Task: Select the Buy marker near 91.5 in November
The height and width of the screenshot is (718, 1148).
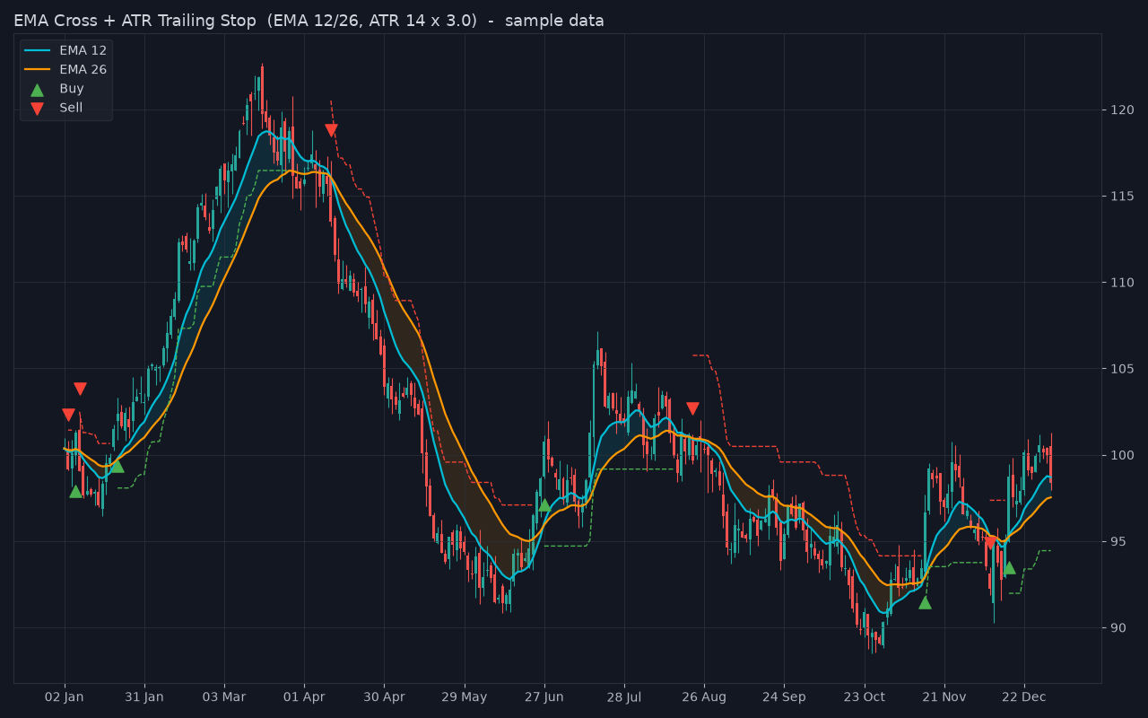Action: pos(925,602)
